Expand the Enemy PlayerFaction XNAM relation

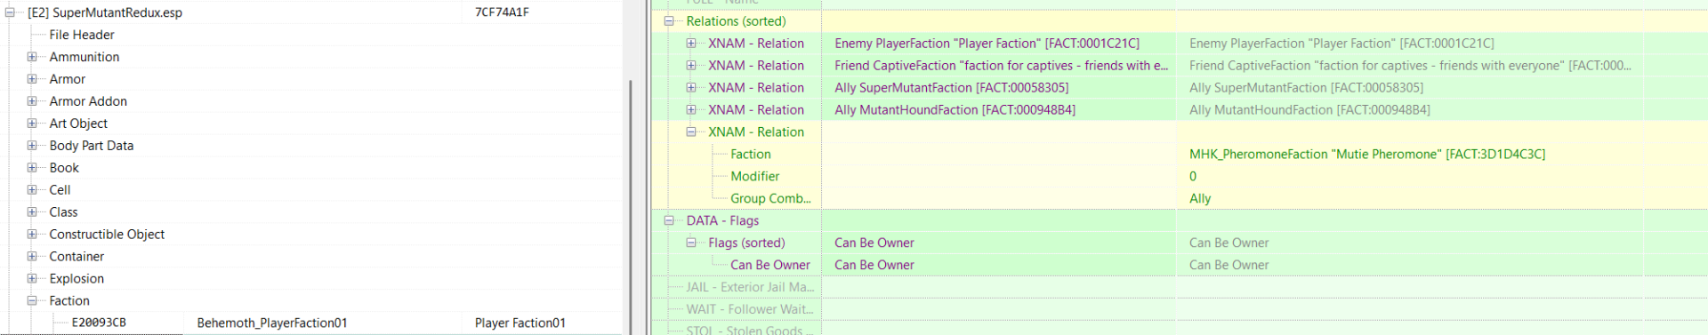691,44
